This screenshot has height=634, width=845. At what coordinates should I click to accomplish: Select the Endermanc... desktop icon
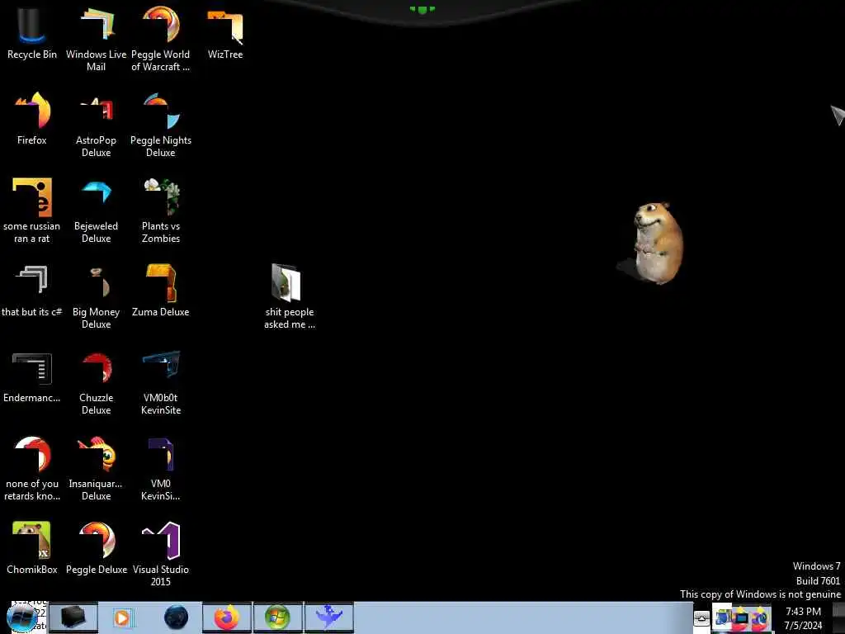(32, 376)
